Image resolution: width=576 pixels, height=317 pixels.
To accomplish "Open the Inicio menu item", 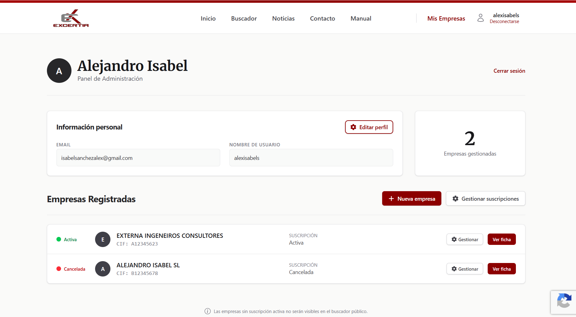I will click(208, 18).
